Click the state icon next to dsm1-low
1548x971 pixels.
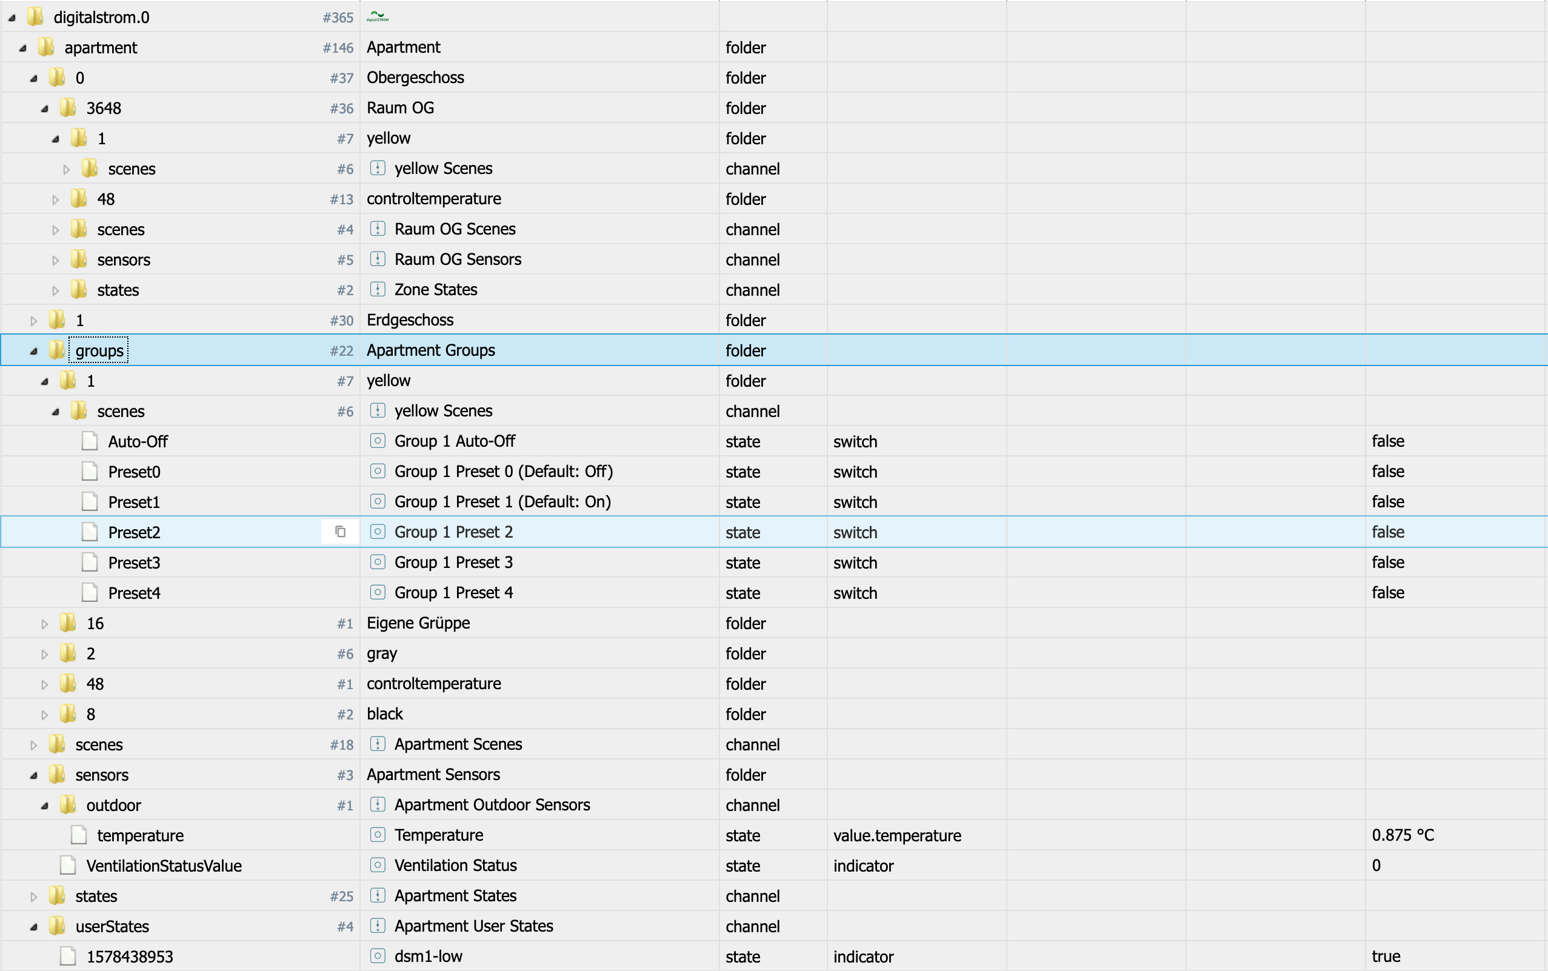pyautogui.click(x=378, y=956)
